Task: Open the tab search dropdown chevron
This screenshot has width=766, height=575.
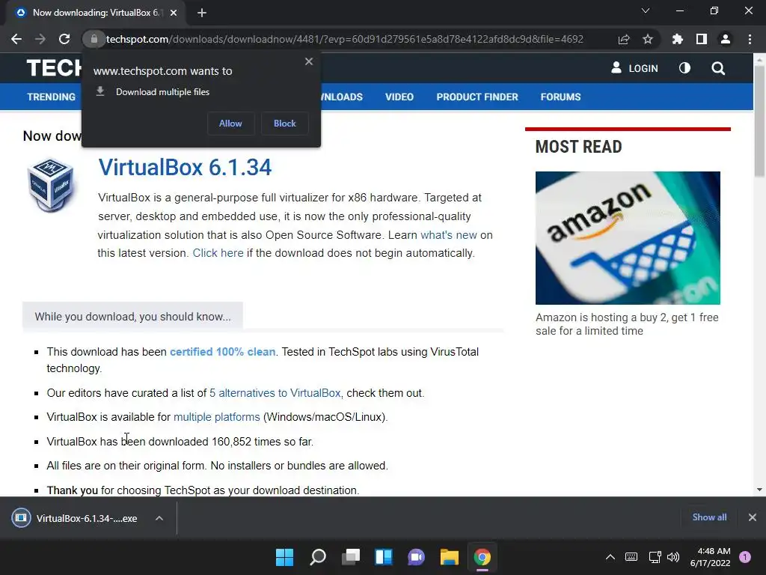Action: tap(646, 10)
